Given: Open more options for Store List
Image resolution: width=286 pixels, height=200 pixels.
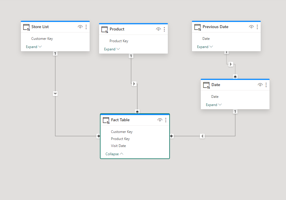Looking at the screenshot, I should [x=86, y=27].
